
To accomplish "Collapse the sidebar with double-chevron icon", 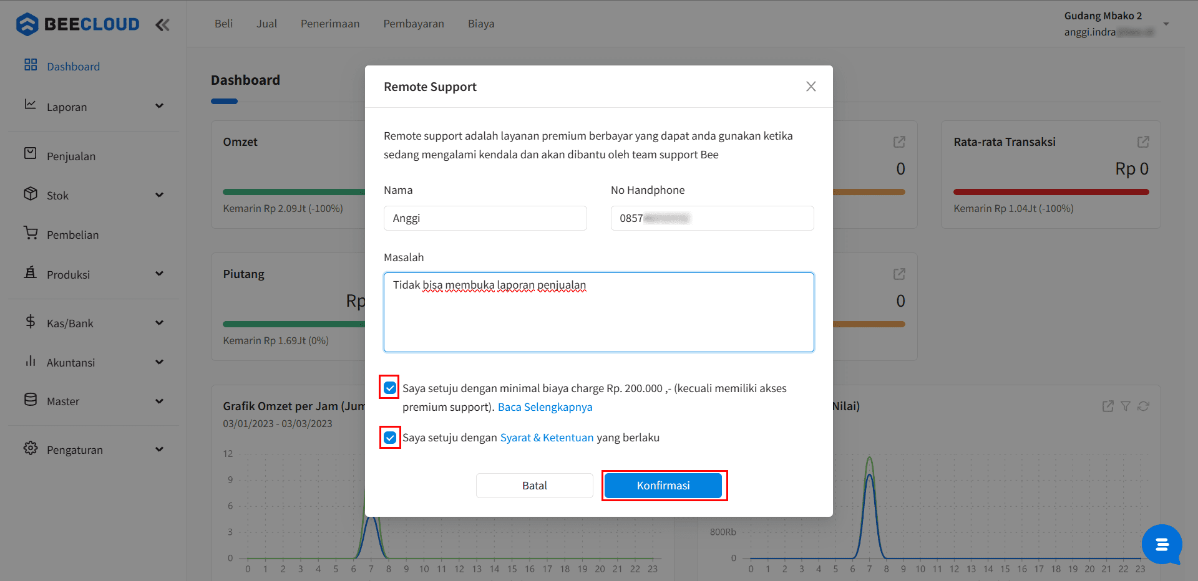I will pyautogui.click(x=162, y=25).
